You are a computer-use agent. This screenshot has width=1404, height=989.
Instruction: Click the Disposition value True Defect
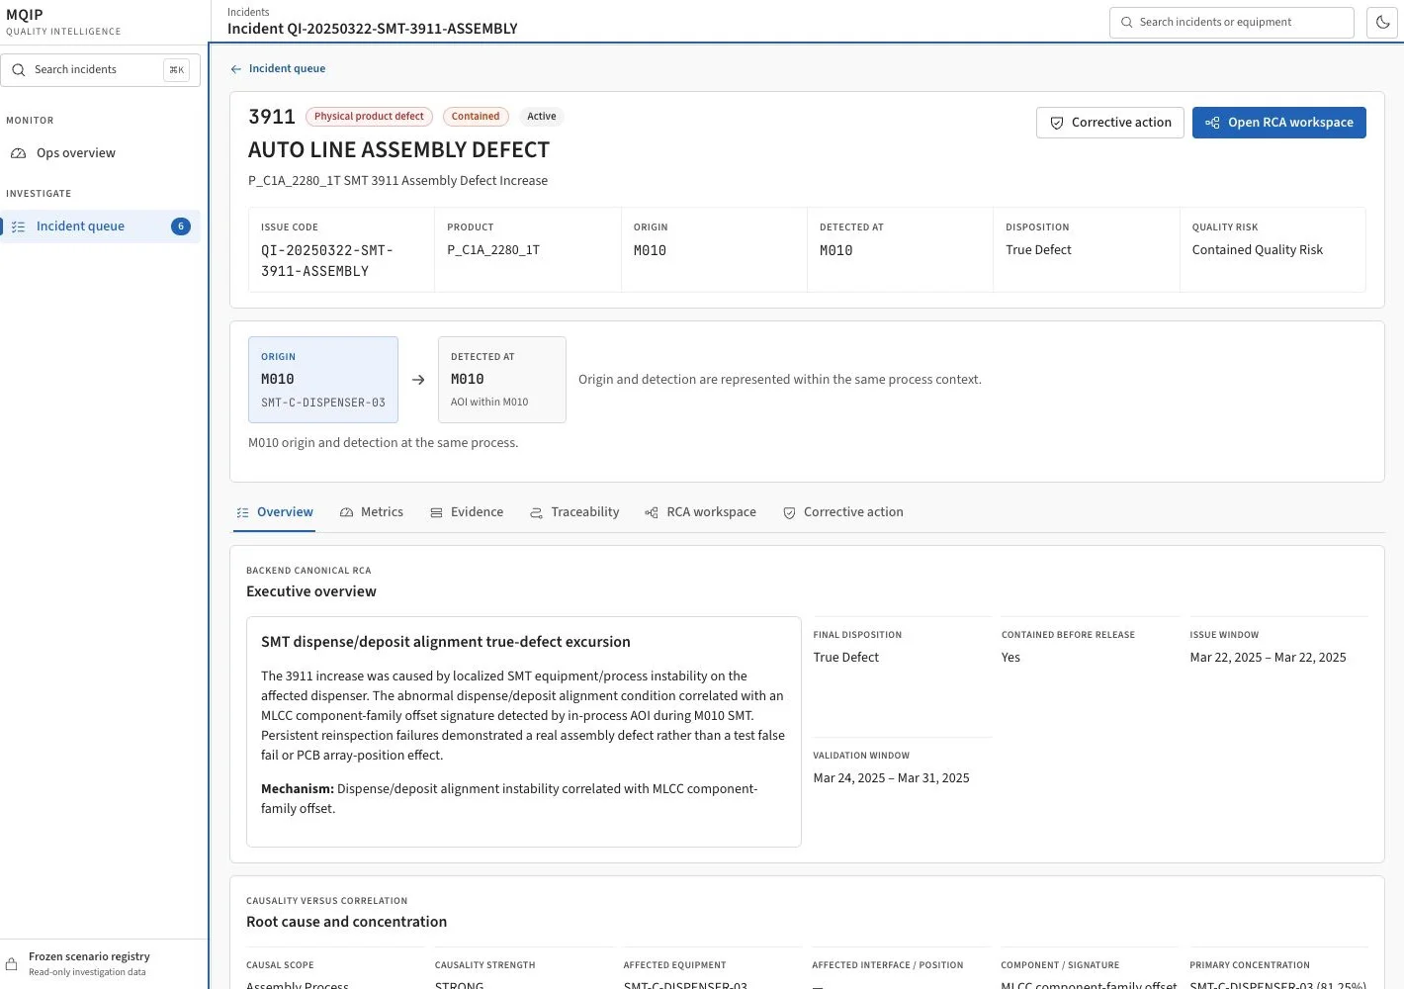pyautogui.click(x=1038, y=250)
